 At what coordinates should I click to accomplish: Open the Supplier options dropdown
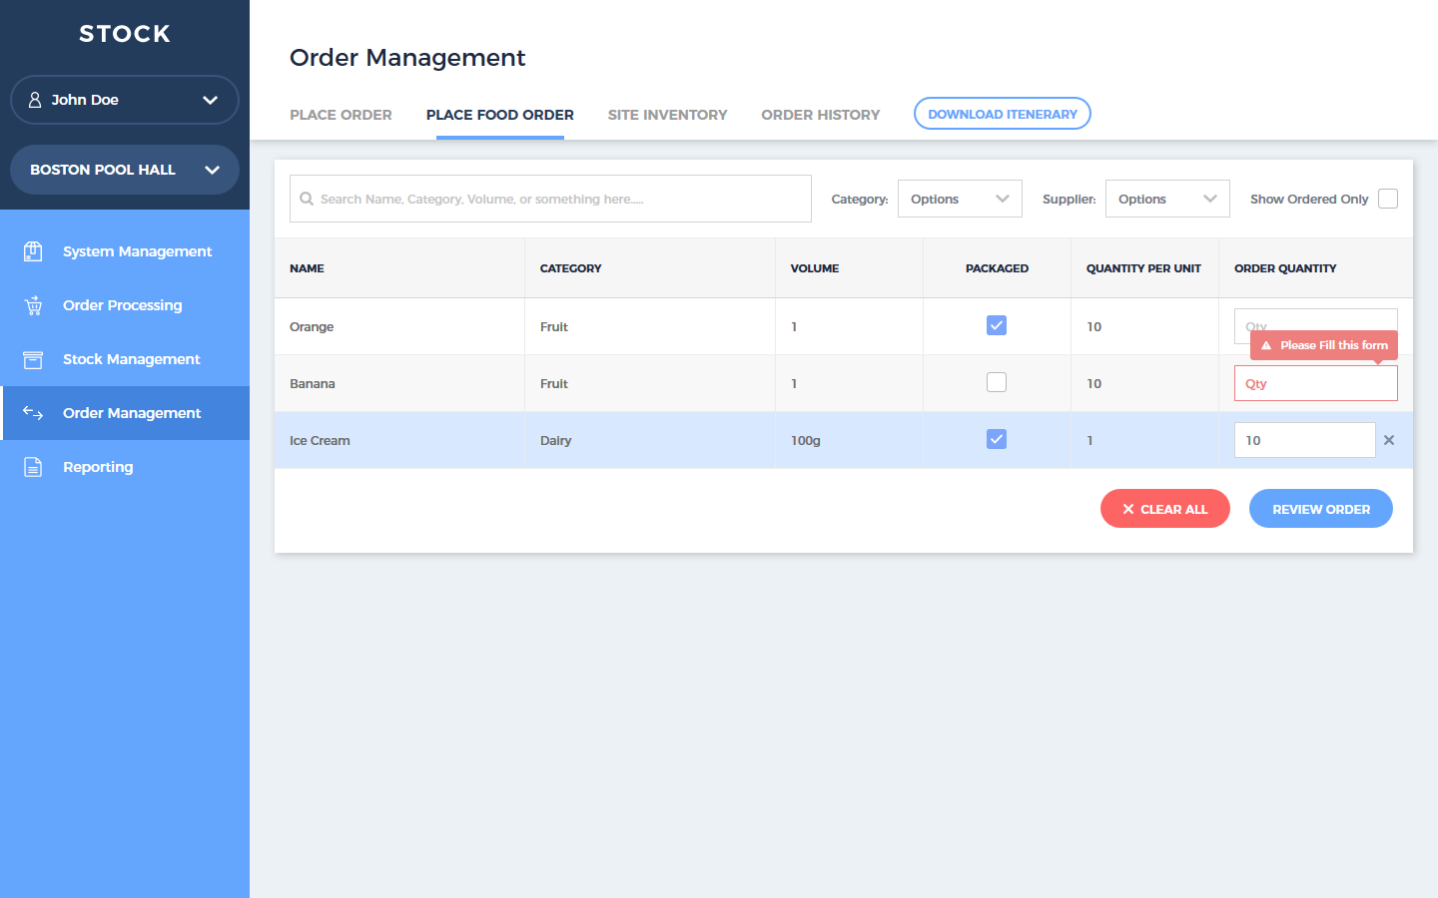click(x=1166, y=199)
